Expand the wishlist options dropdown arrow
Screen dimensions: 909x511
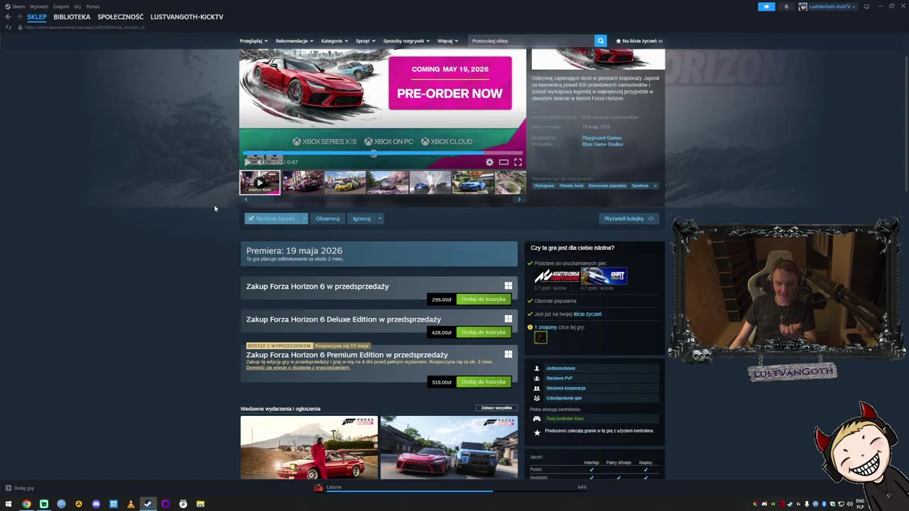click(304, 219)
